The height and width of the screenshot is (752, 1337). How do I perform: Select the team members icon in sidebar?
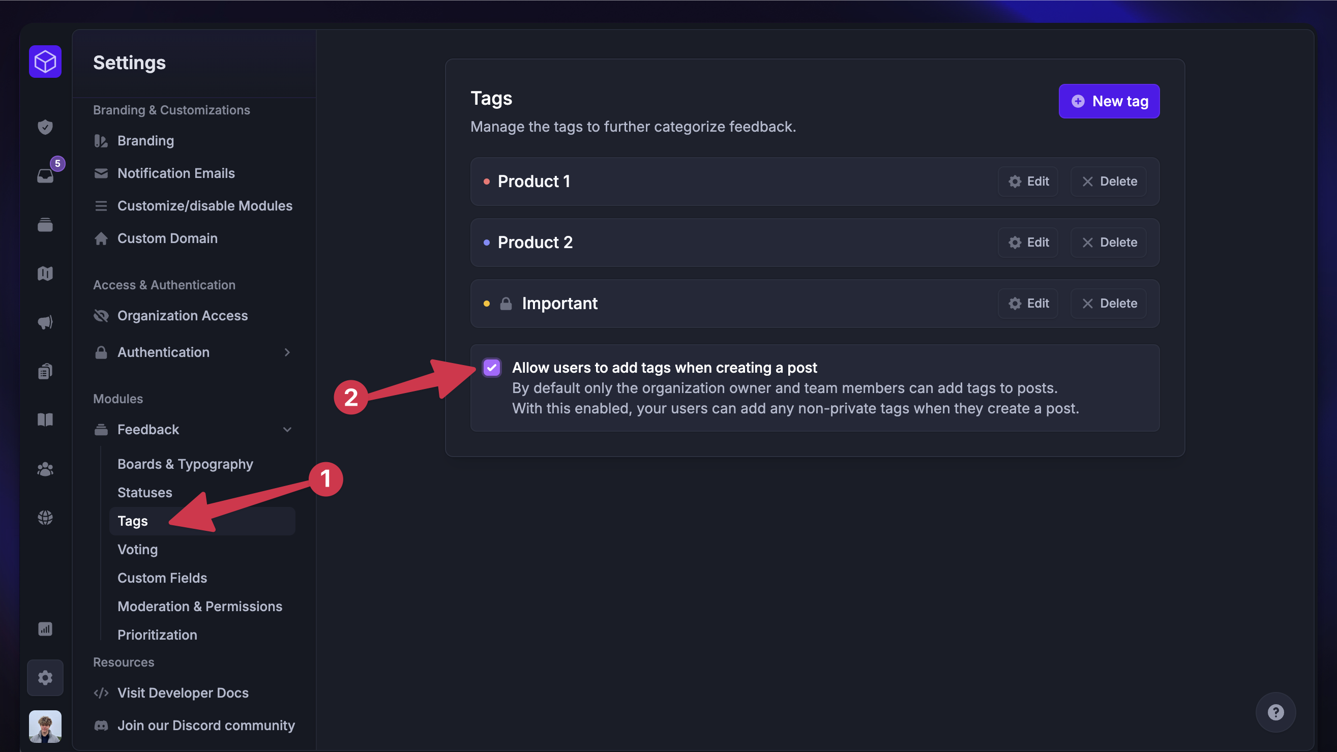click(x=45, y=469)
